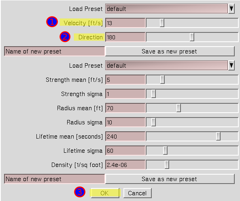Click the Velocity slider handle

(x=162, y=23)
